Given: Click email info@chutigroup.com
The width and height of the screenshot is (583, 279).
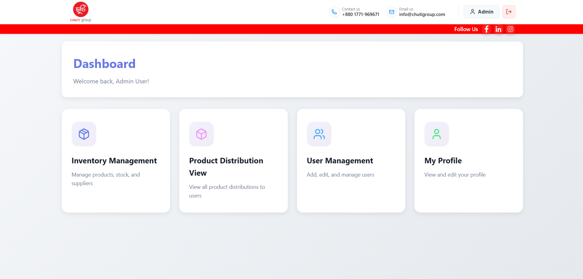Looking at the screenshot, I should point(422,14).
